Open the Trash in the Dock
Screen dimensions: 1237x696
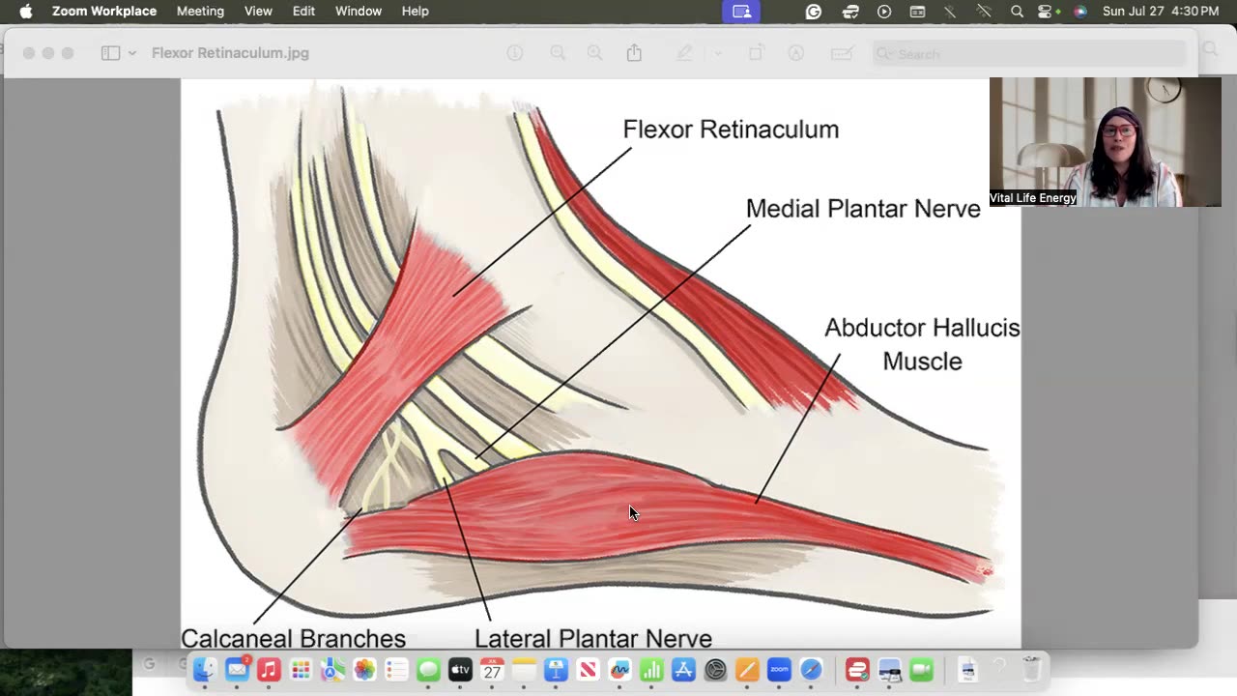(1031, 669)
